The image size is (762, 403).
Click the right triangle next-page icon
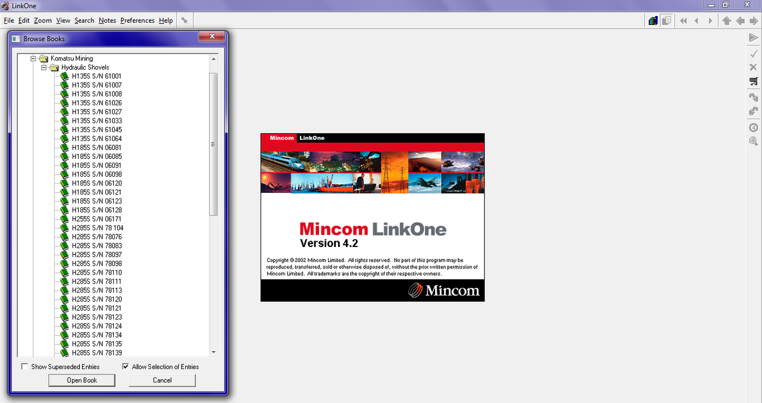coord(710,20)
